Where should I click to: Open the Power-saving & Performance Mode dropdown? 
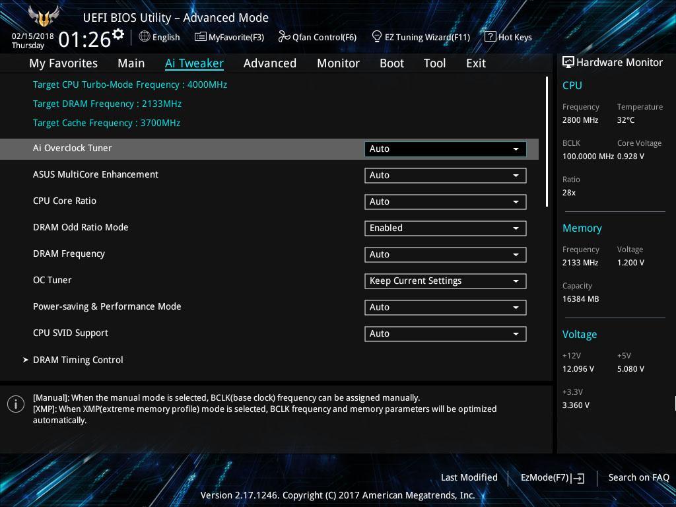446,308
